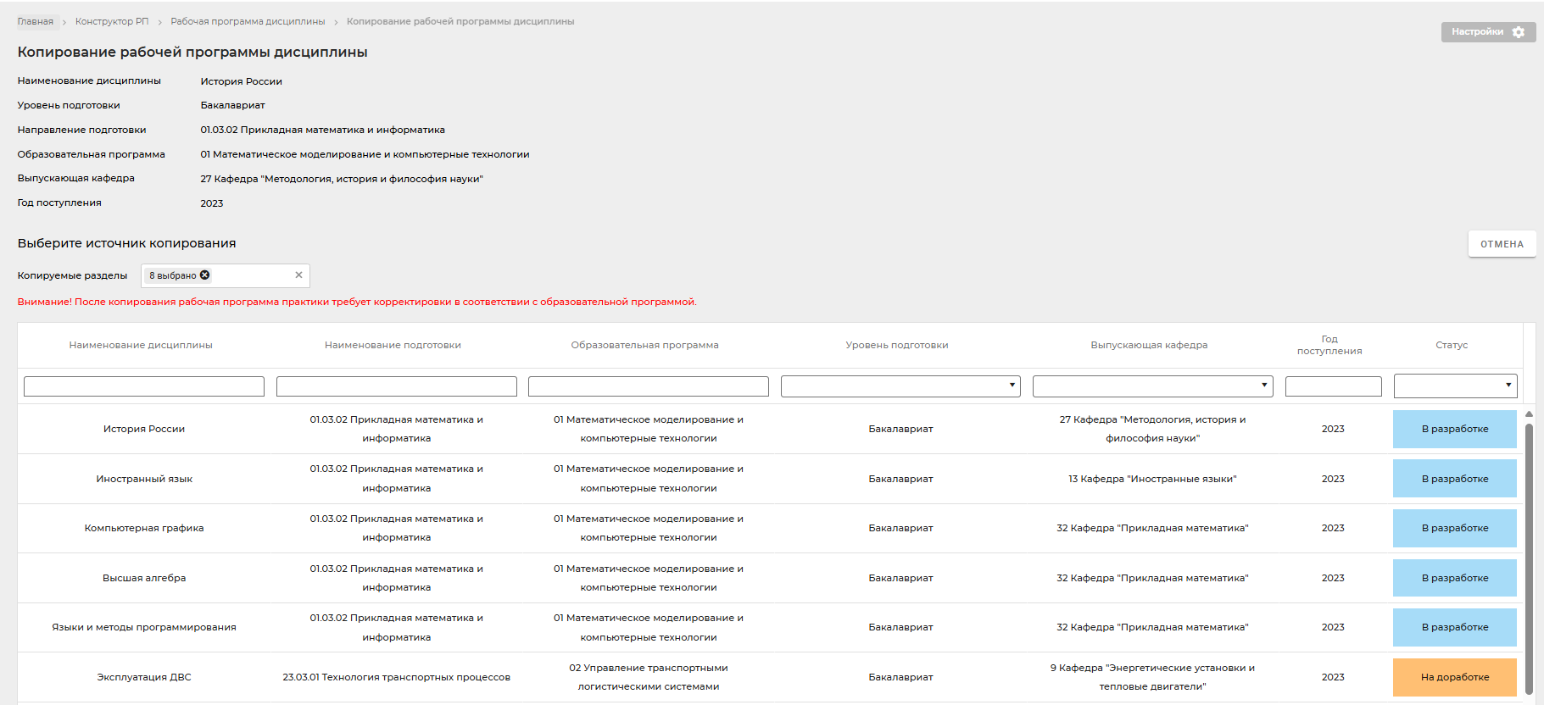
Task: Click 'В разработке' status of Компьютерная графика
Action: point(1455,528)
